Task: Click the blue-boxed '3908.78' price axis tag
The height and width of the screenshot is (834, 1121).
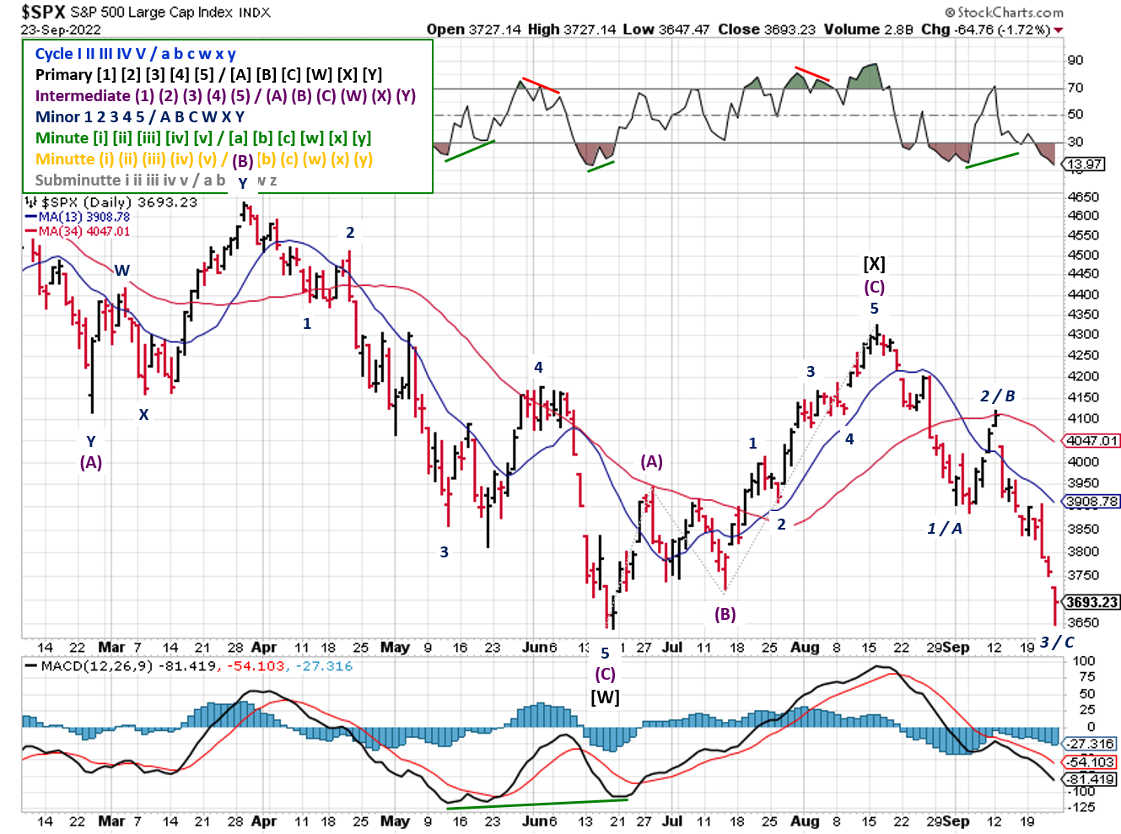Action: point(1091,502)
